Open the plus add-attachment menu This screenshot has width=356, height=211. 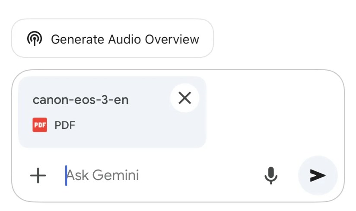(38, 175)
